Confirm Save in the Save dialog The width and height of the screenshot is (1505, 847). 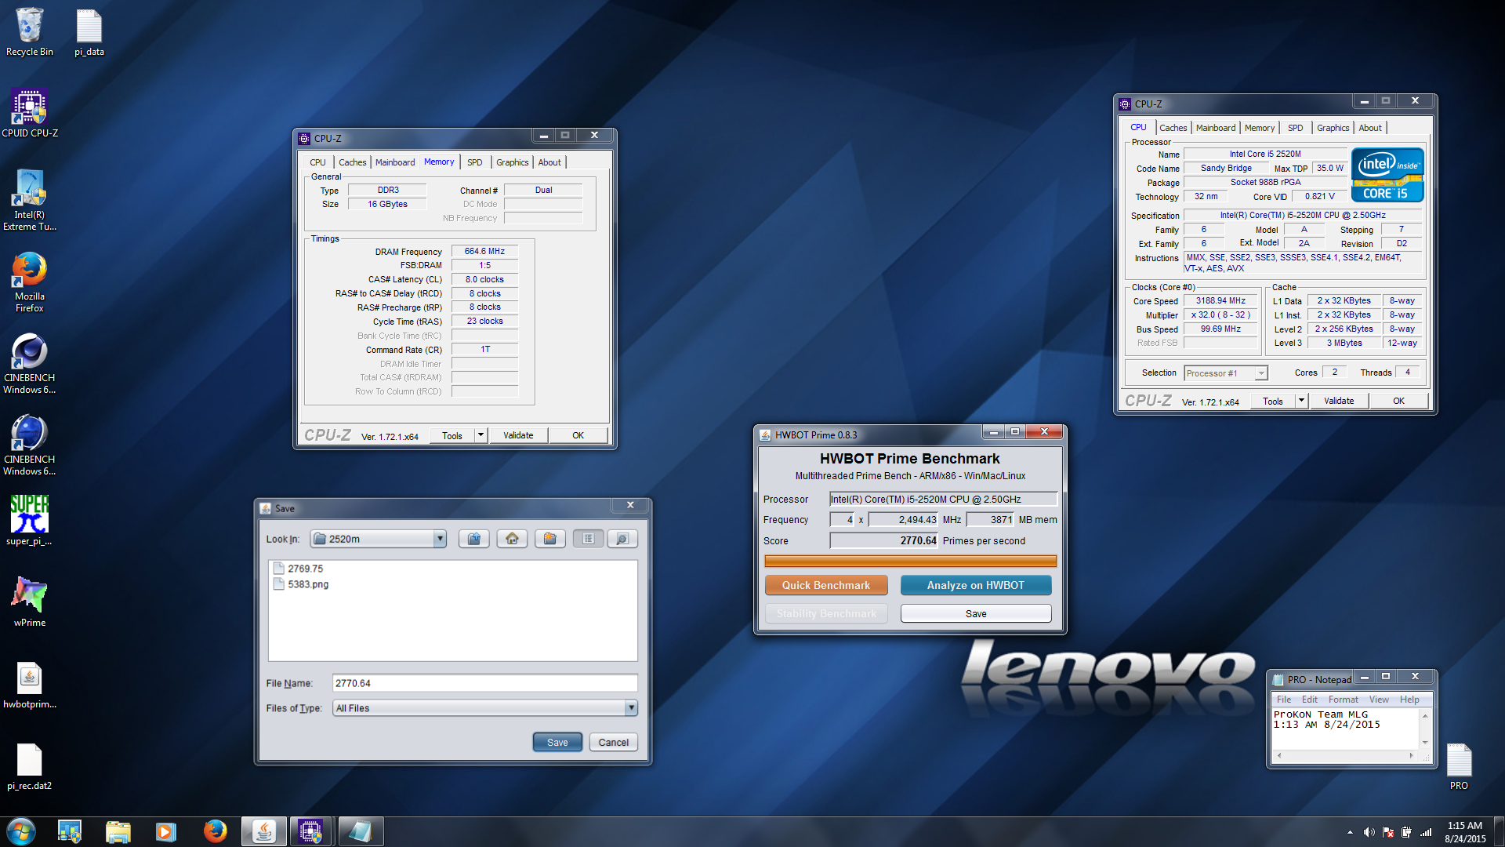click(x=557, y=743)
